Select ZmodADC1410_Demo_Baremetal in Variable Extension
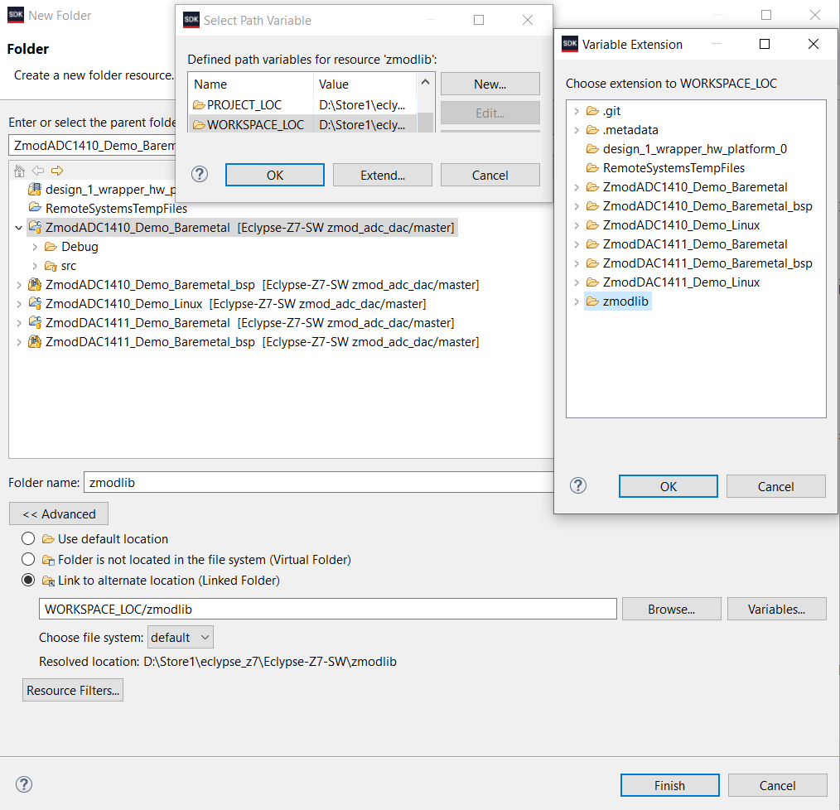The image size is (840, 810). (x=695, y=187)
